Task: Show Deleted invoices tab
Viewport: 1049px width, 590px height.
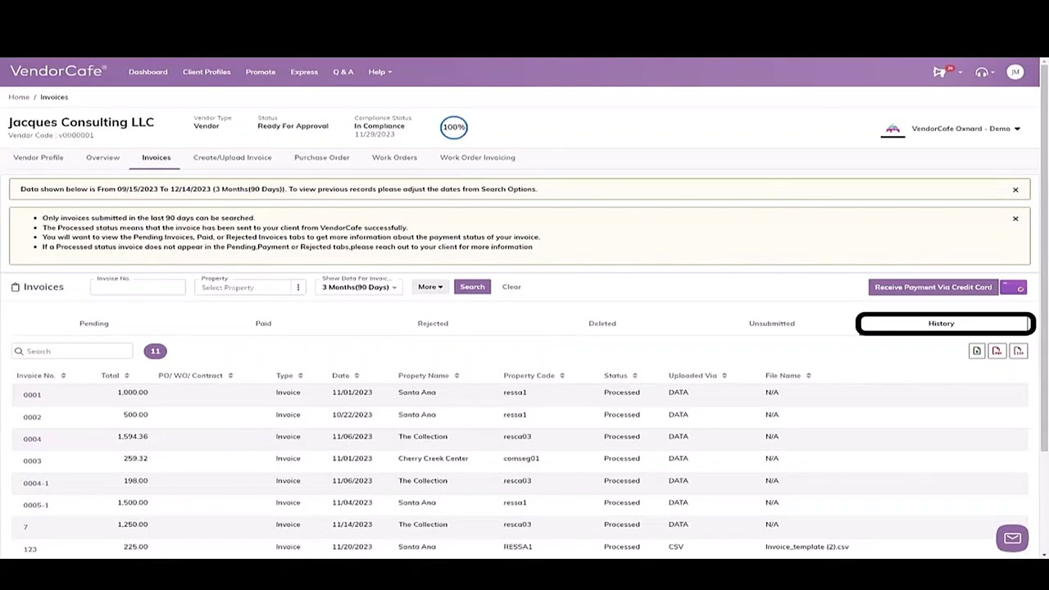Action: 602,324
